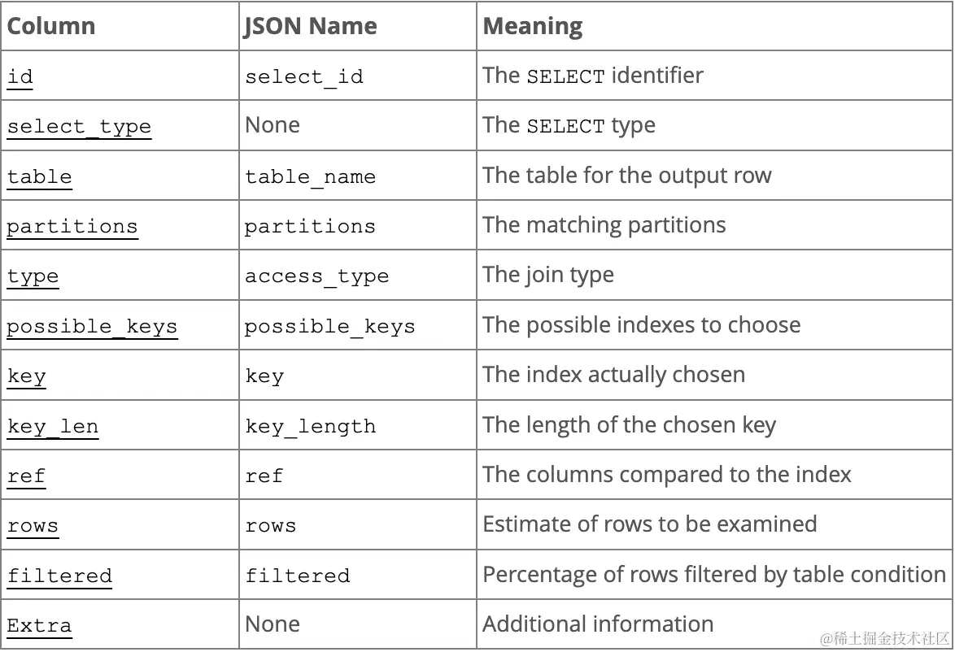
Task: Open the id column link
Action: [20, 76]
